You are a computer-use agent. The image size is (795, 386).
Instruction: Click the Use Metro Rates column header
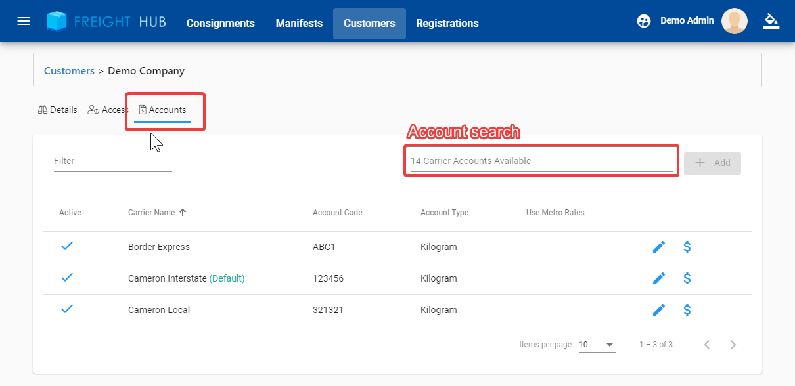pos(555,213)
